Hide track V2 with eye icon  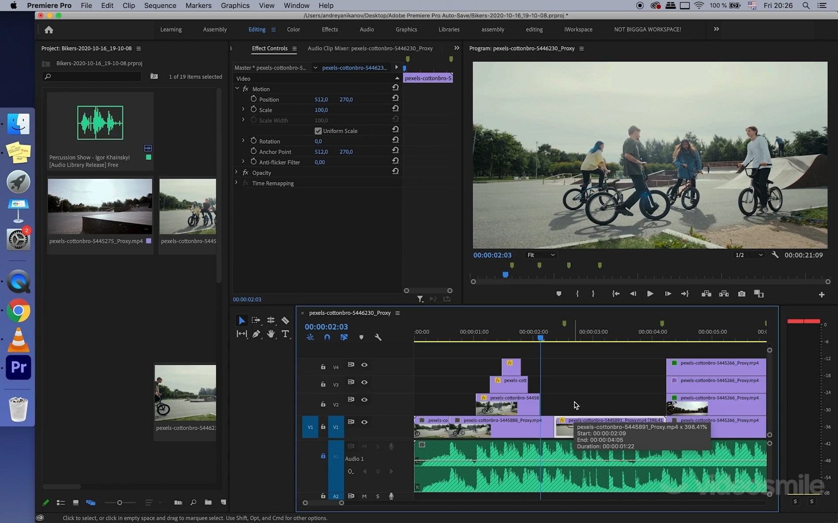364,400
